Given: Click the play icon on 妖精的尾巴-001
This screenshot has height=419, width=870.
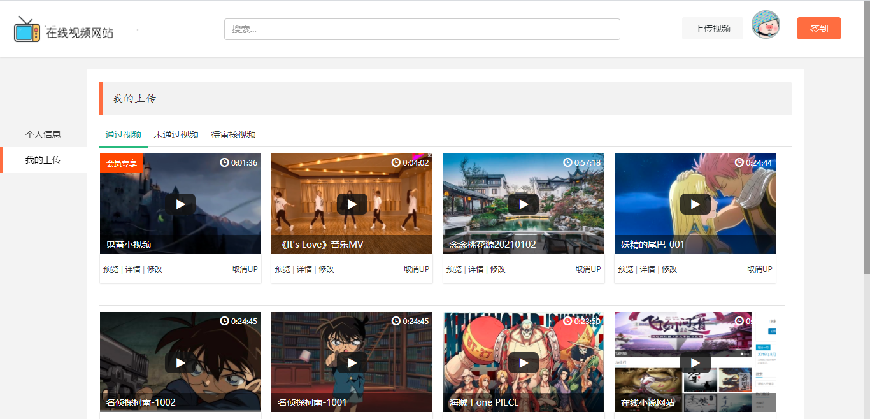Looking at the screenshot, I should [695, 204].
